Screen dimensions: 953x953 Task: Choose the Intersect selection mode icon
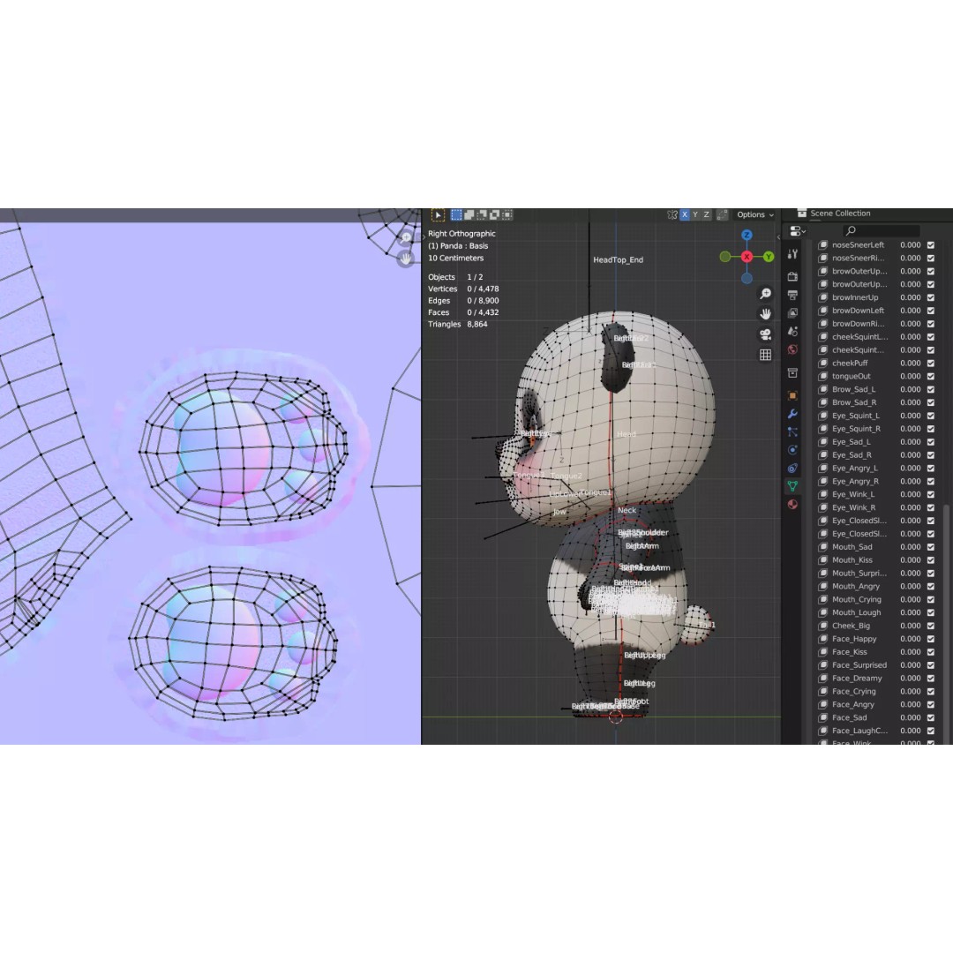point(507,214)
